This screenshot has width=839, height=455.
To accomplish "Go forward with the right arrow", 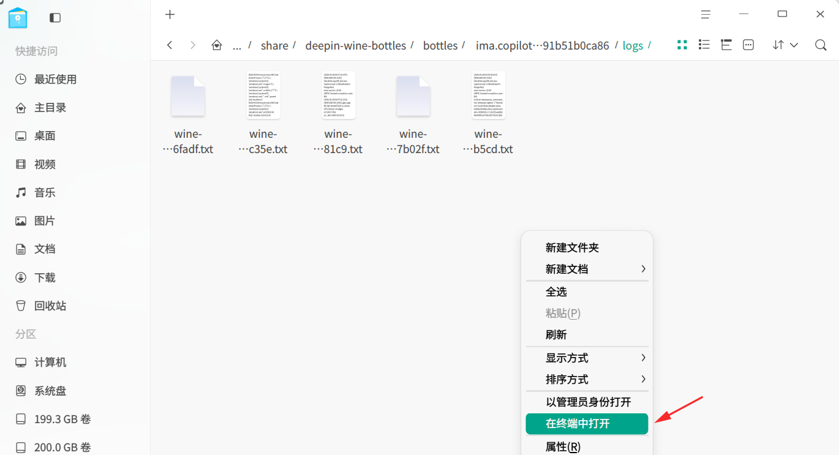I will [193, 45].
